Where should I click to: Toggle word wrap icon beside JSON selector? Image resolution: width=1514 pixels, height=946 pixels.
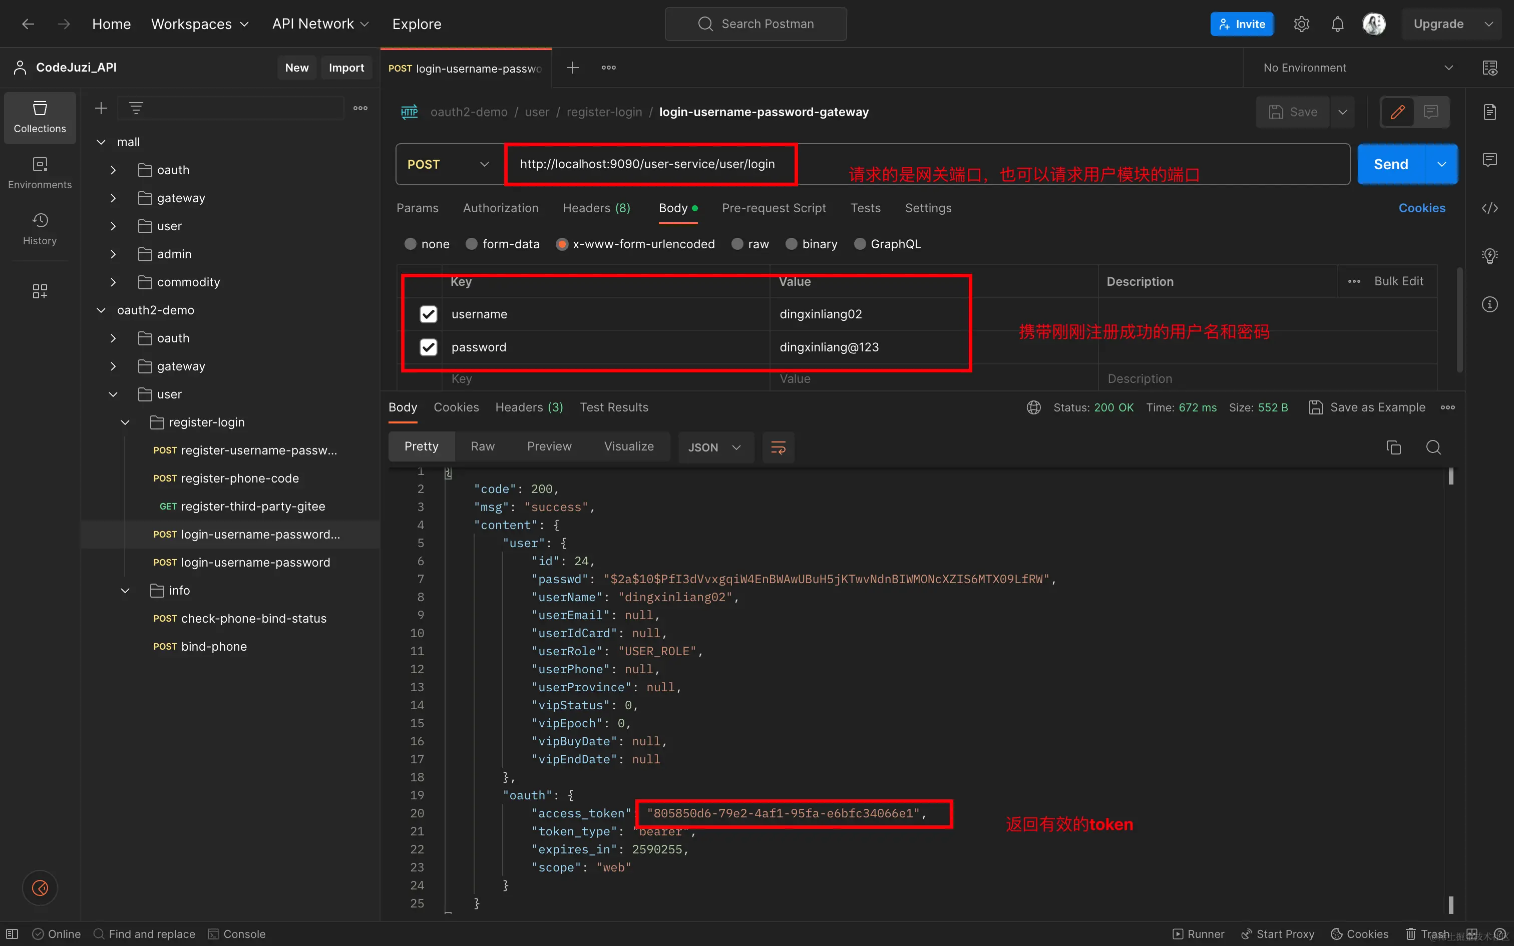tap(778, 447)
